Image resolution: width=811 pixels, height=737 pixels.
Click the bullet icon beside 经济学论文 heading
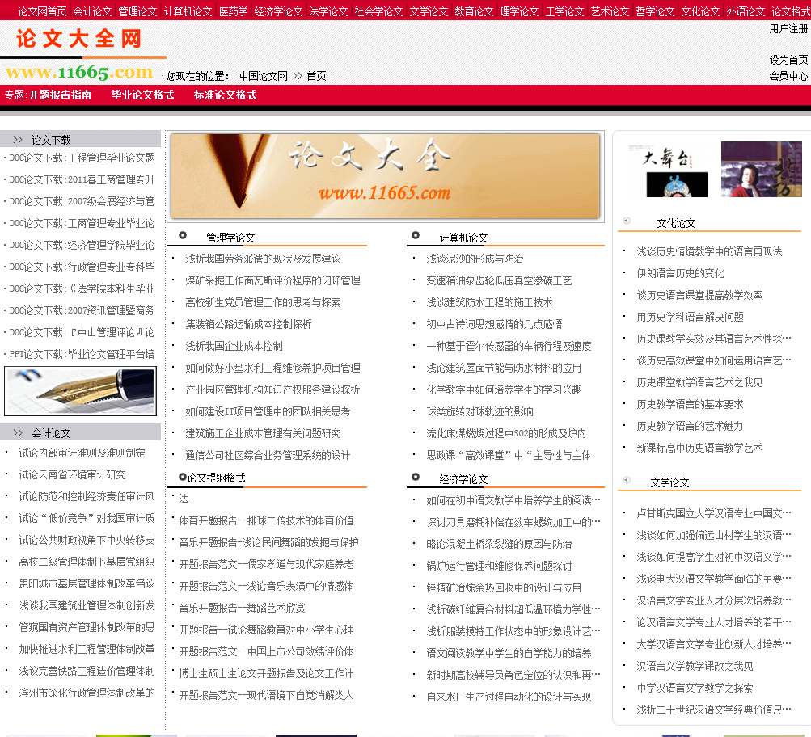tap(416, 477)
